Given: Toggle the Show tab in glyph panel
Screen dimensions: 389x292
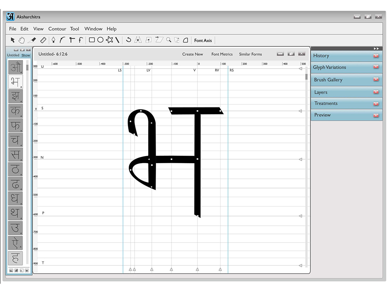Looking at the screenshot, I should coord(26,55).
